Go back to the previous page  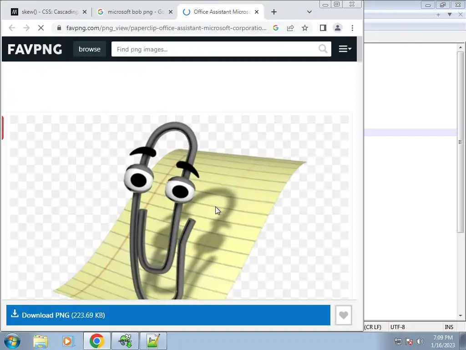[x=11, y=28]
